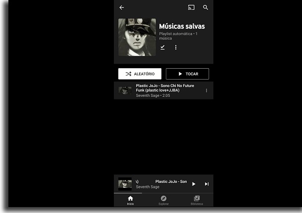The height and width of the screenshot is (213, 302).
Task: Play the playlist with TOCAR button
Action: tap(187, 74)
